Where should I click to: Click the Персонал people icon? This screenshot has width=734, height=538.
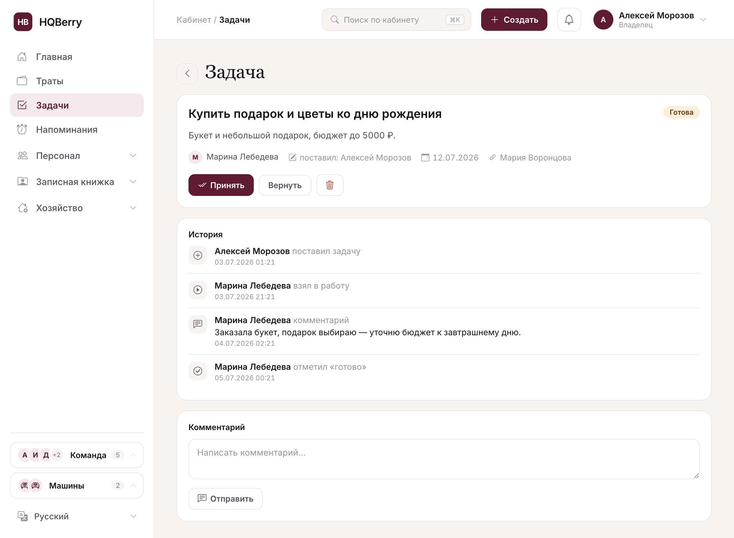click(x=22, y=156)
